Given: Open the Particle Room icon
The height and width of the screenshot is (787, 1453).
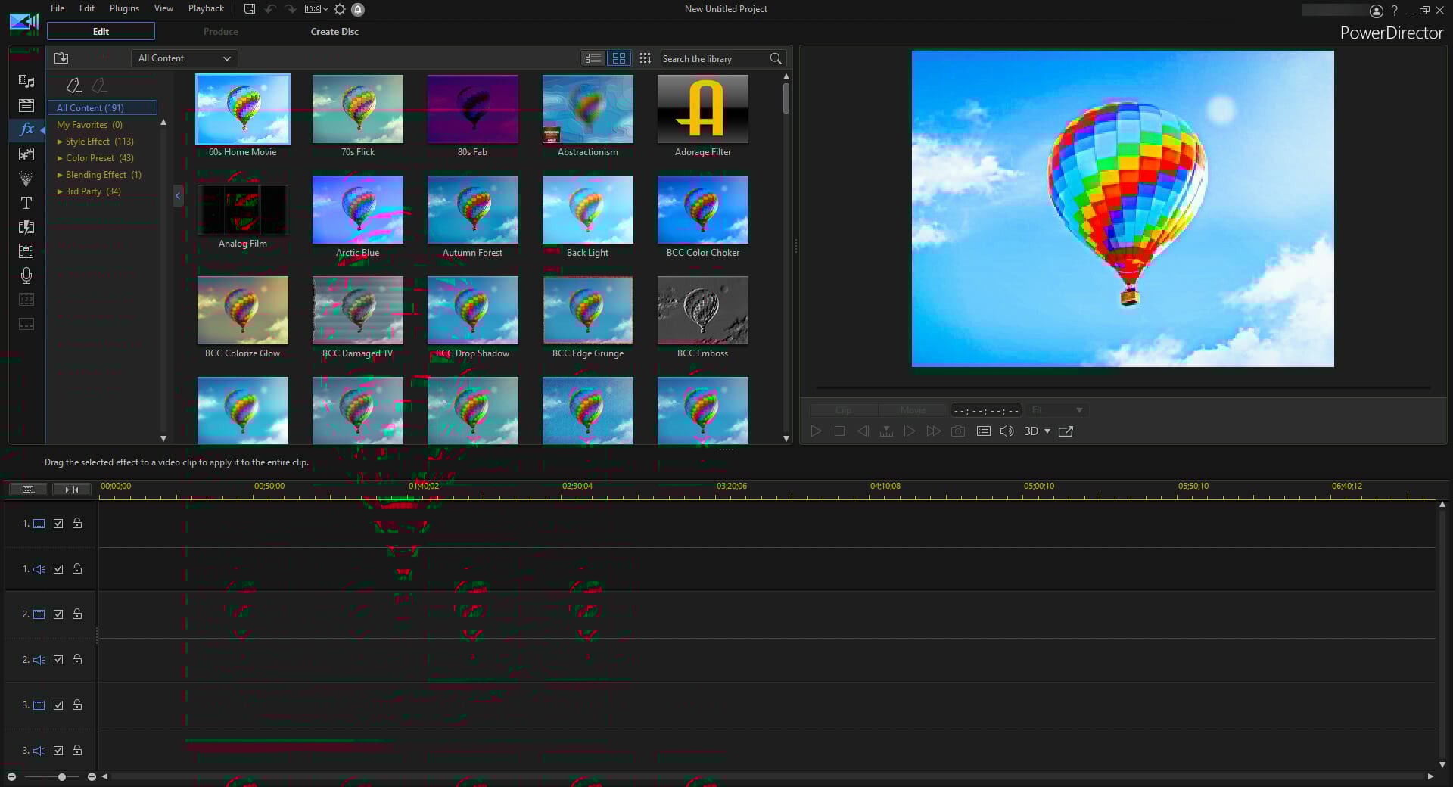Looking at the screenshot, I should [x=26, y=179].
